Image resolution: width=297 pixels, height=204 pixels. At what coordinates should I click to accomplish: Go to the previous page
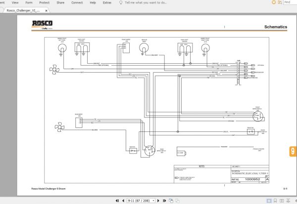123,201
